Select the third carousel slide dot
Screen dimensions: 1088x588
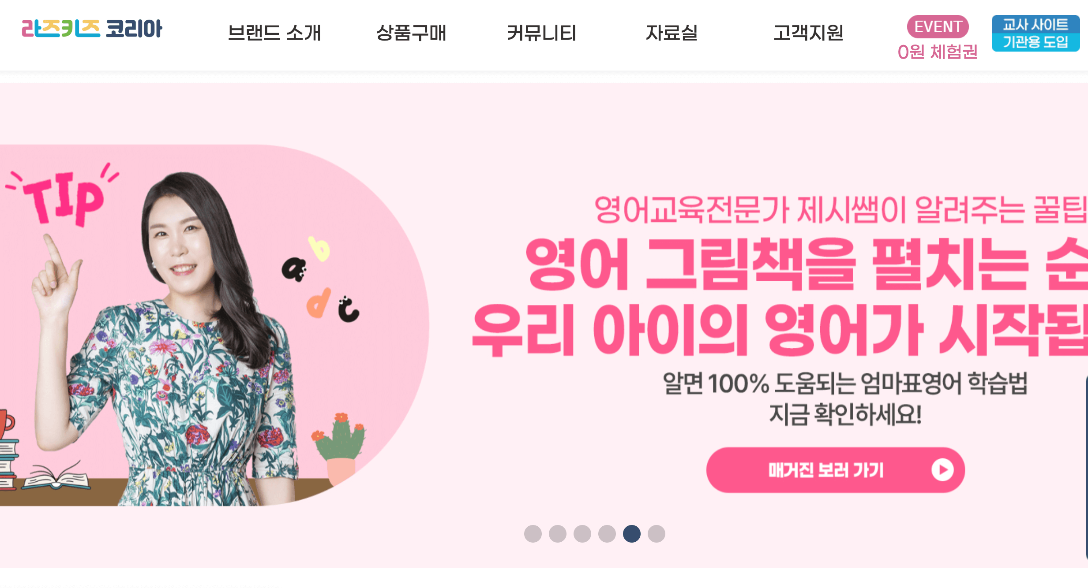click(582, 533)
